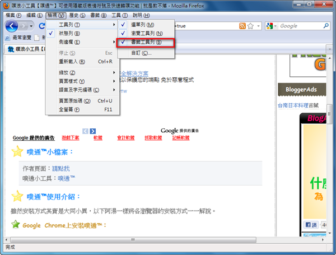Click the Firefox logo in title bar
The width and height of the screenshot is (336, 255).
point(6,6)
